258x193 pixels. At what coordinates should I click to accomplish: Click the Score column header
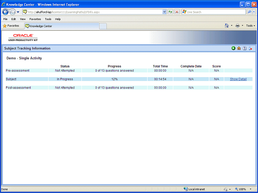click(216, 66)
